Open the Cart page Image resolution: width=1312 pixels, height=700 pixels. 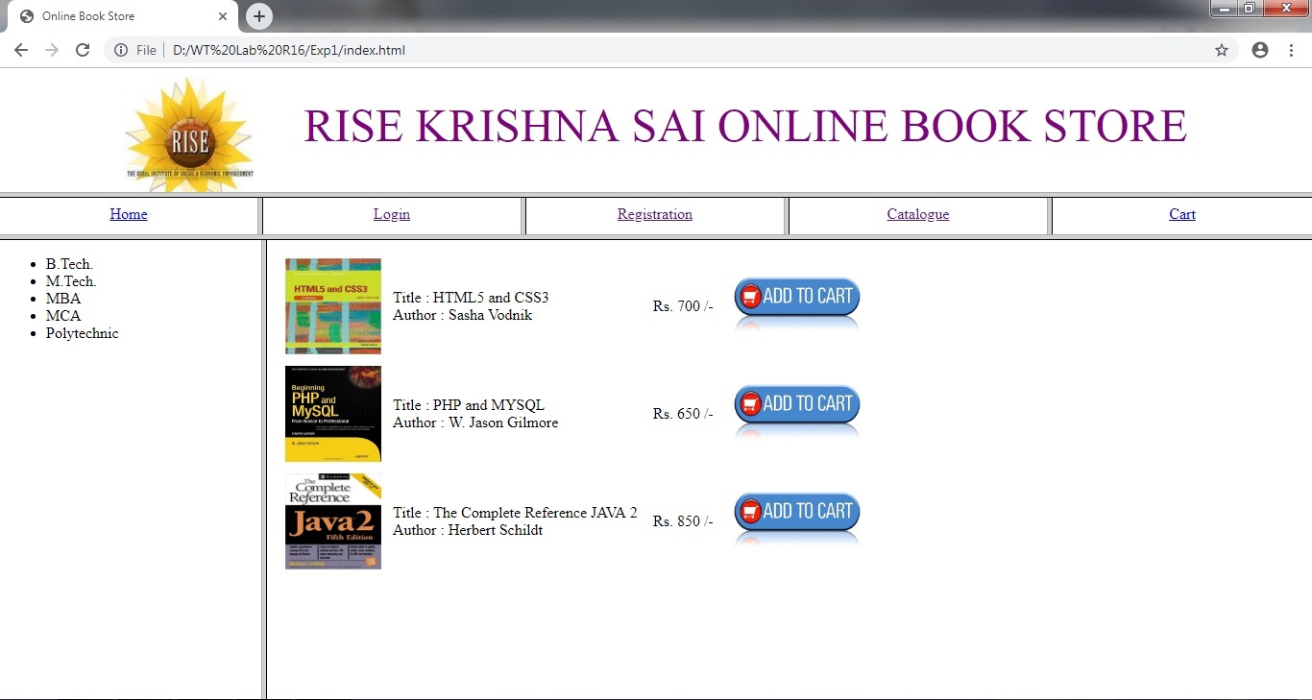click(x=1181, y=214)
